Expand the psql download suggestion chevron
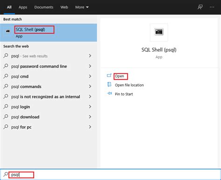The height and width of the screenshot is (180, 221). coord(90,117)
